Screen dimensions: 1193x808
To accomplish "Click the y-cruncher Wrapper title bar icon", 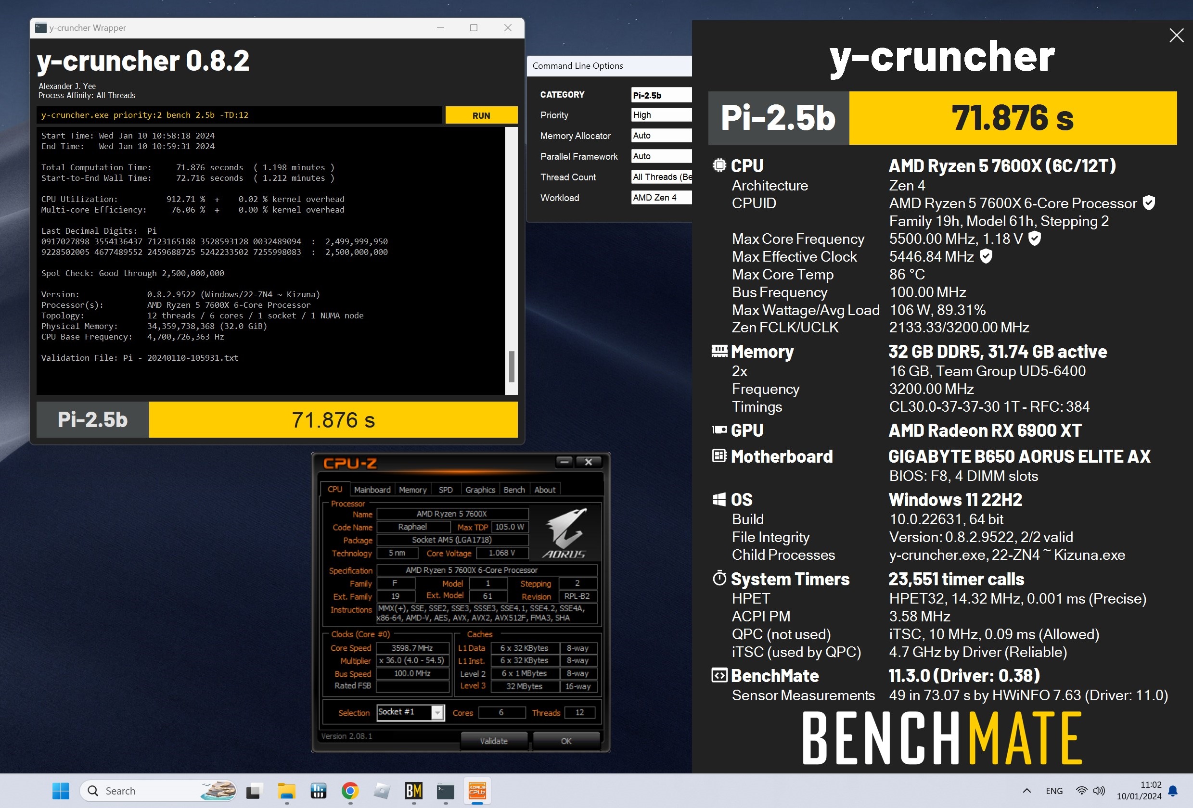I will (x=40, y=28).
